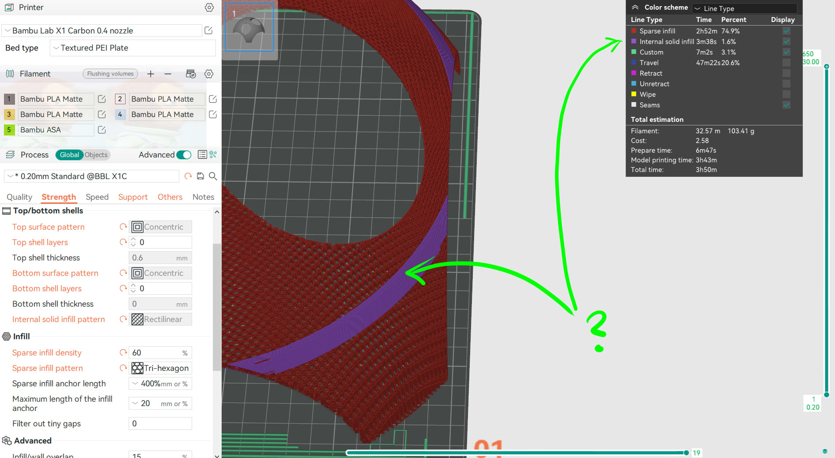Select filament 5 green color swatch
Screen dimensions: 835x458
click(9, 130)
